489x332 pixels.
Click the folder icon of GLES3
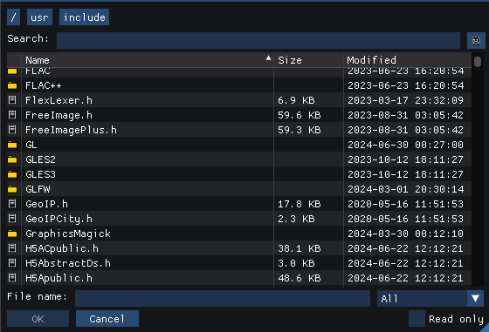[12, 174]
